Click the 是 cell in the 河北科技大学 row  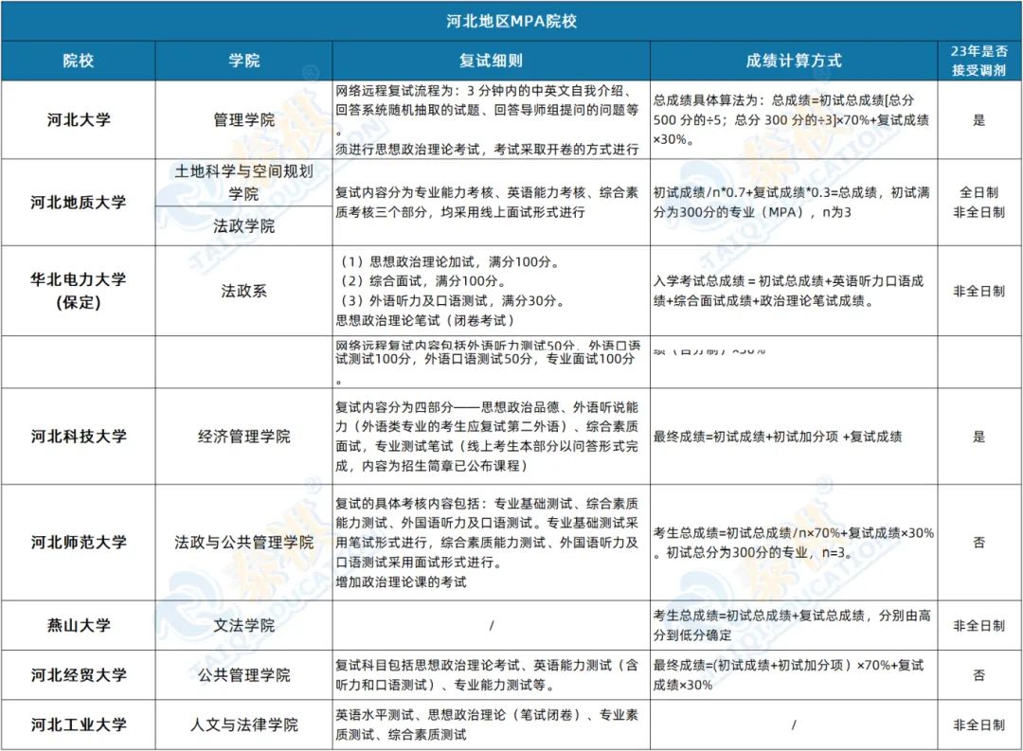pos(978,436)
